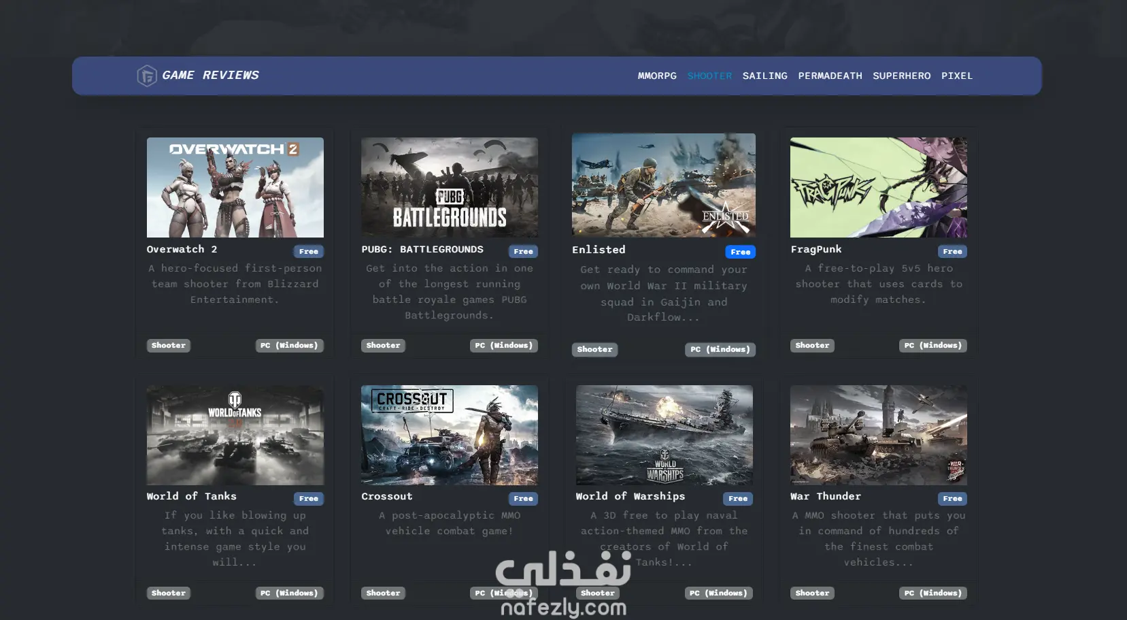Screen dimensions: 1127x620
Task: Click the Free badge on PUBG: BATTLEGROUNDS
Action: pyautogui.click(x=523, y=251)
